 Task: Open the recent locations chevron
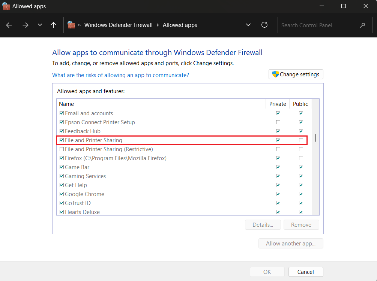pos(40,25)
